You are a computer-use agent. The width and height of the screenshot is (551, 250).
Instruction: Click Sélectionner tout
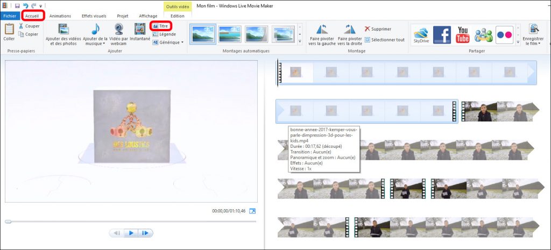click(385, 40)
